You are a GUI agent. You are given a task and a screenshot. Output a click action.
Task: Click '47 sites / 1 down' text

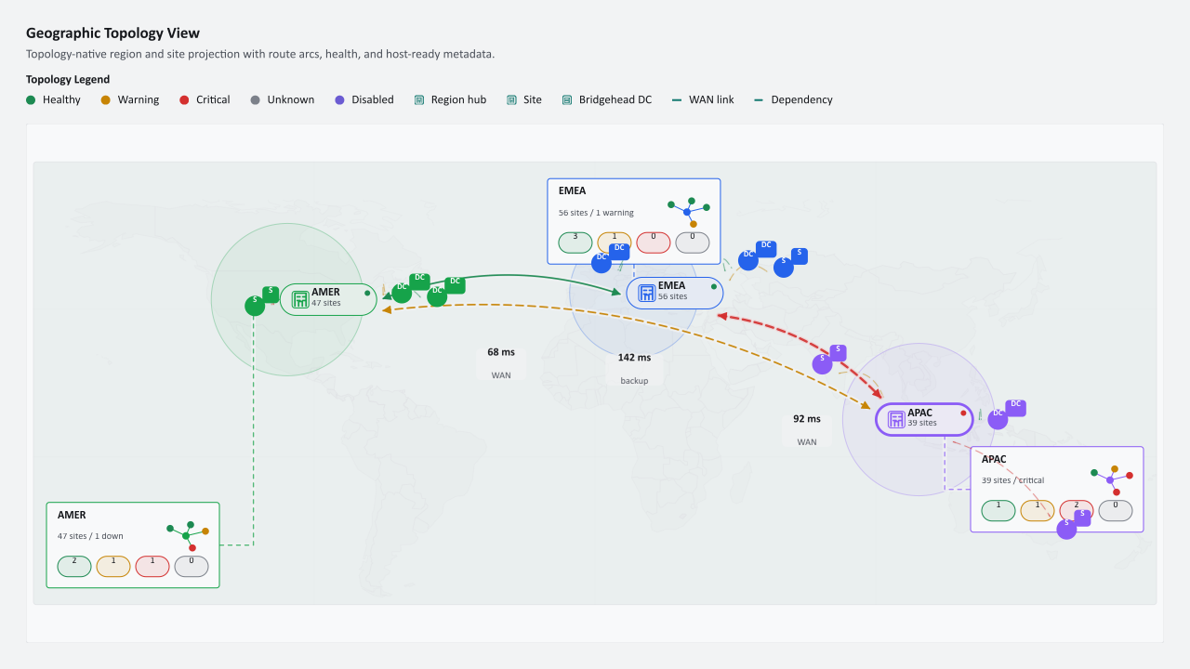pos(90,536)
